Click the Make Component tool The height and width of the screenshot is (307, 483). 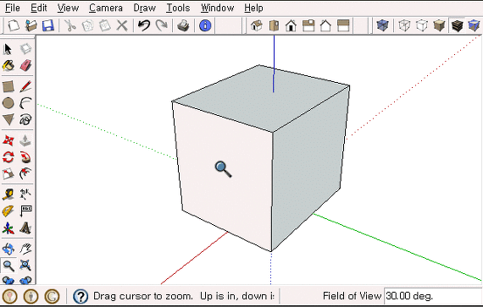coord(25,49)
